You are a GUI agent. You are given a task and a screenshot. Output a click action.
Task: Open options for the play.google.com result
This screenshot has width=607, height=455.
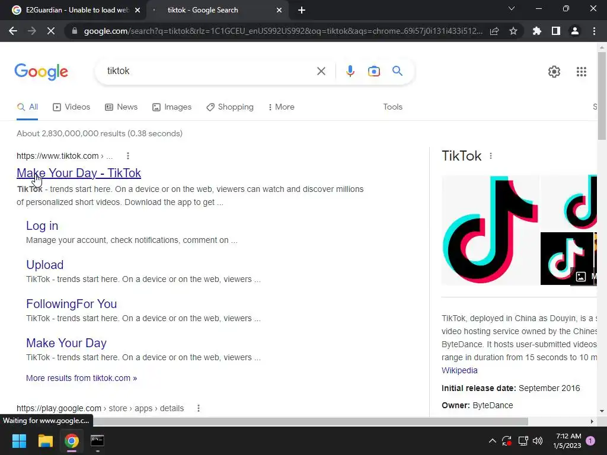tap(198, 408)
